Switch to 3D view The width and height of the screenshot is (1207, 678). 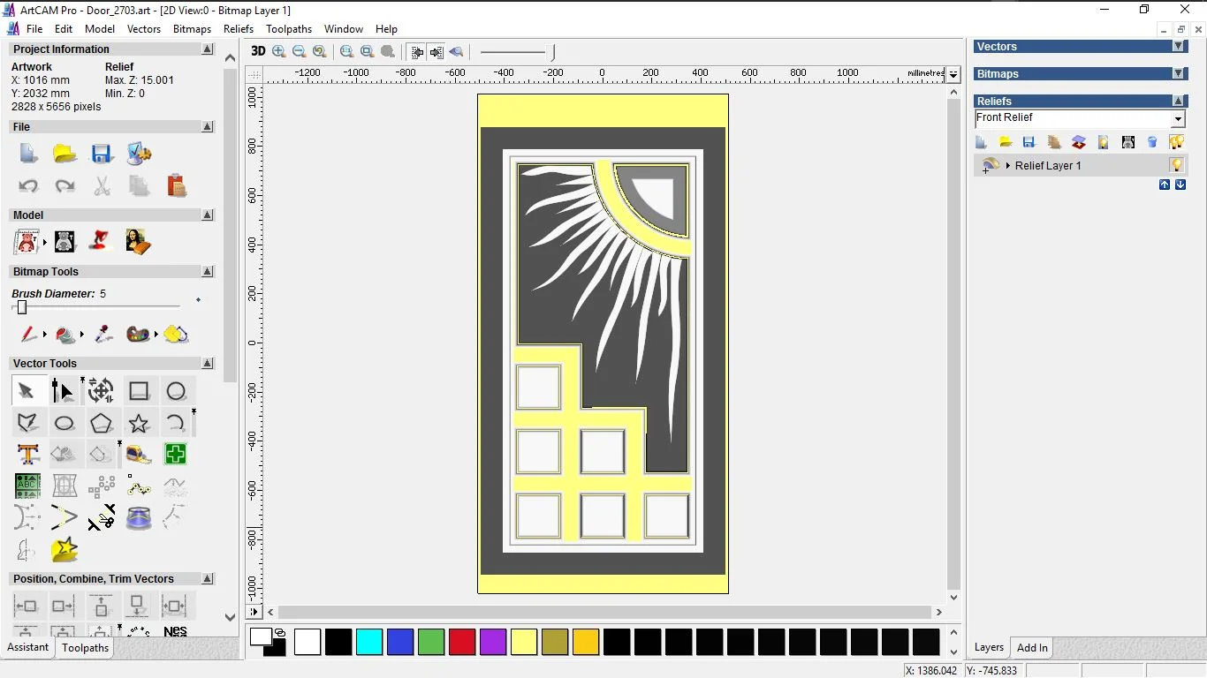click(258, 51)
